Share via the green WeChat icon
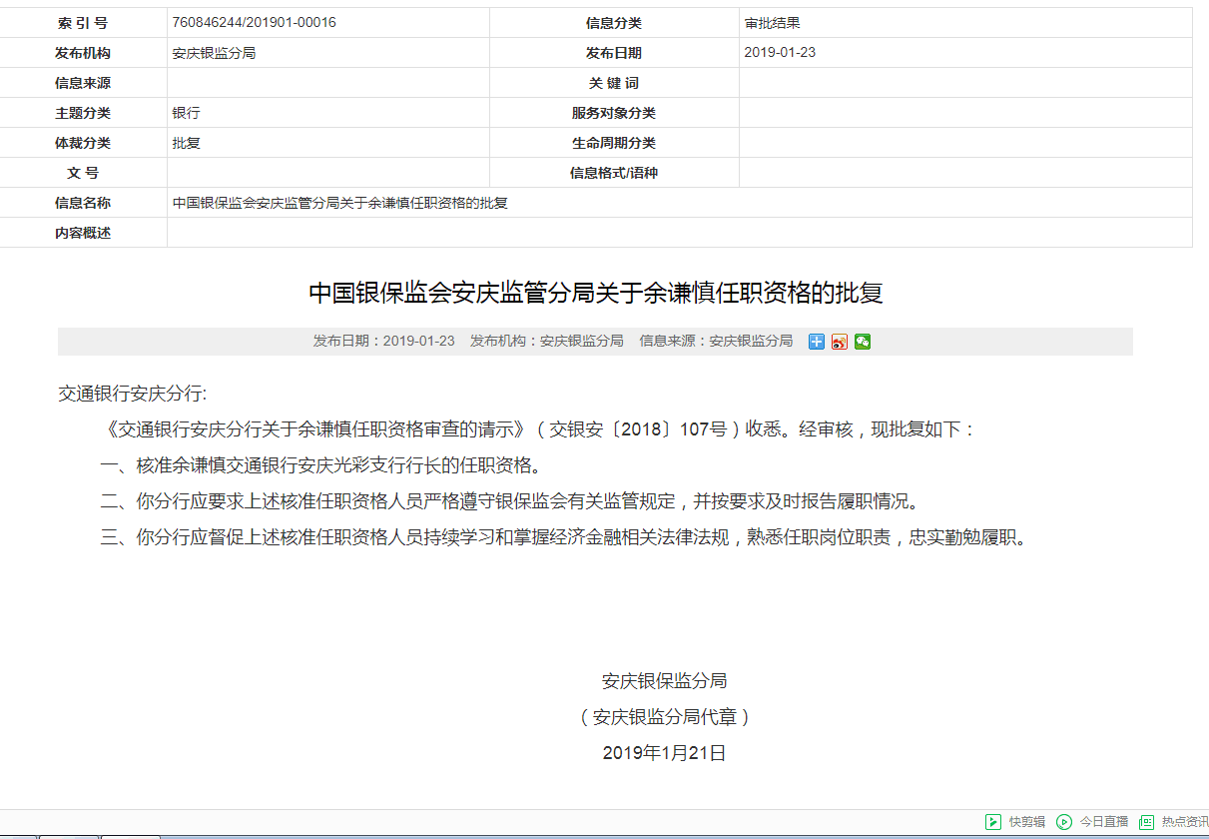 click(x=863, y=342)
